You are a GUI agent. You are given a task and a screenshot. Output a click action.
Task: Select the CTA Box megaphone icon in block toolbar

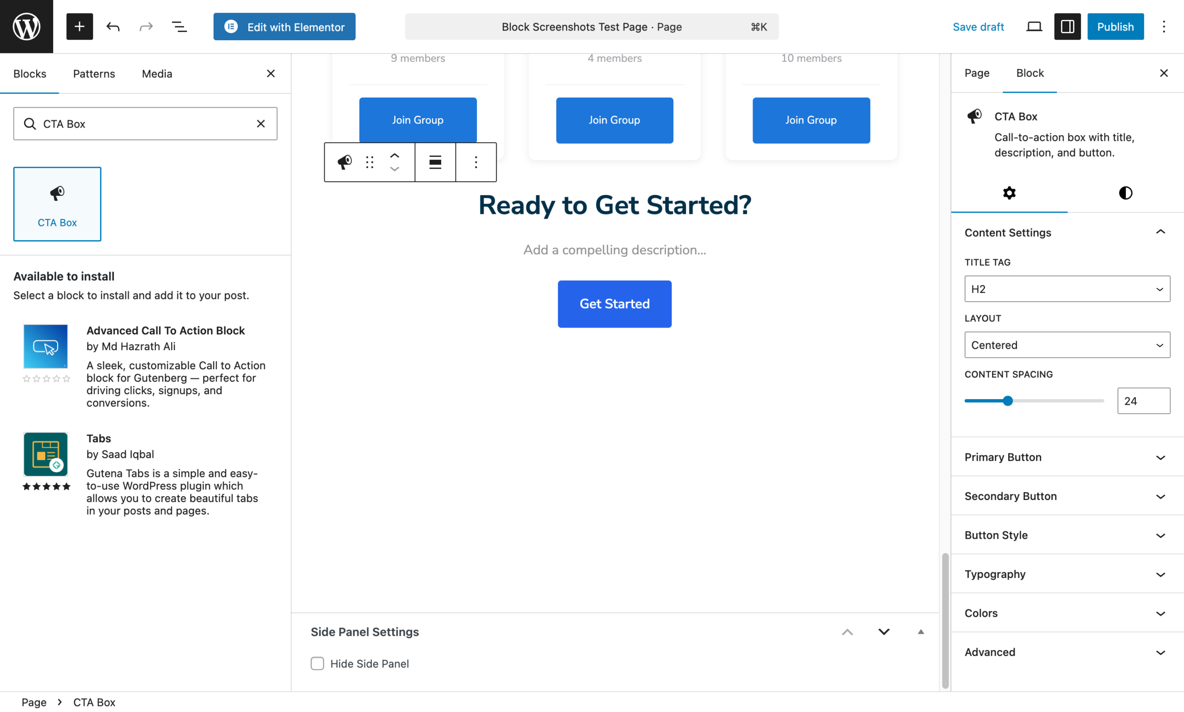344,162
